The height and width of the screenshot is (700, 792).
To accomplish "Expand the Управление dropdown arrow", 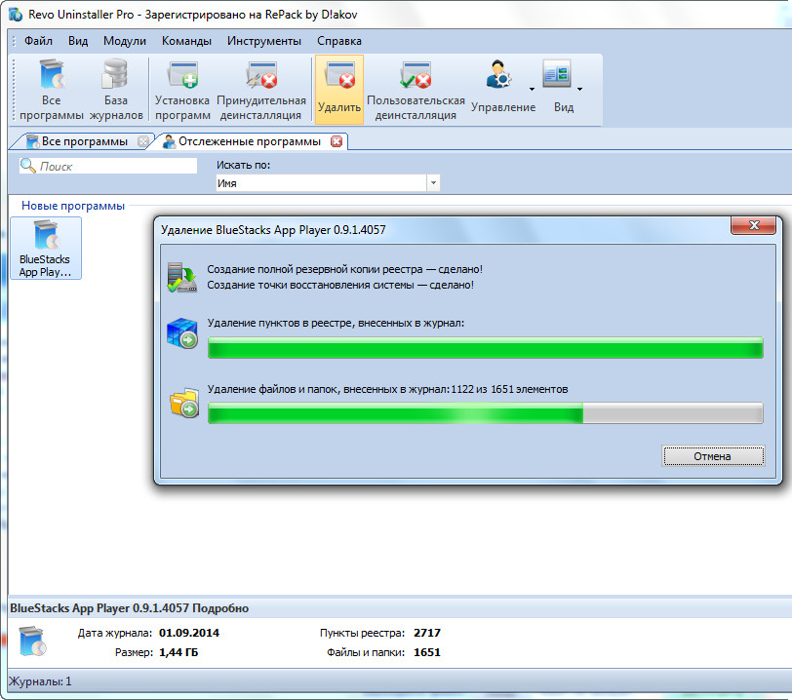I will coord(532,89).
